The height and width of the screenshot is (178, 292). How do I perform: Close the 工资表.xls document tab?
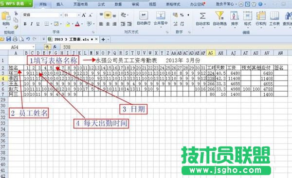[96, 39]
